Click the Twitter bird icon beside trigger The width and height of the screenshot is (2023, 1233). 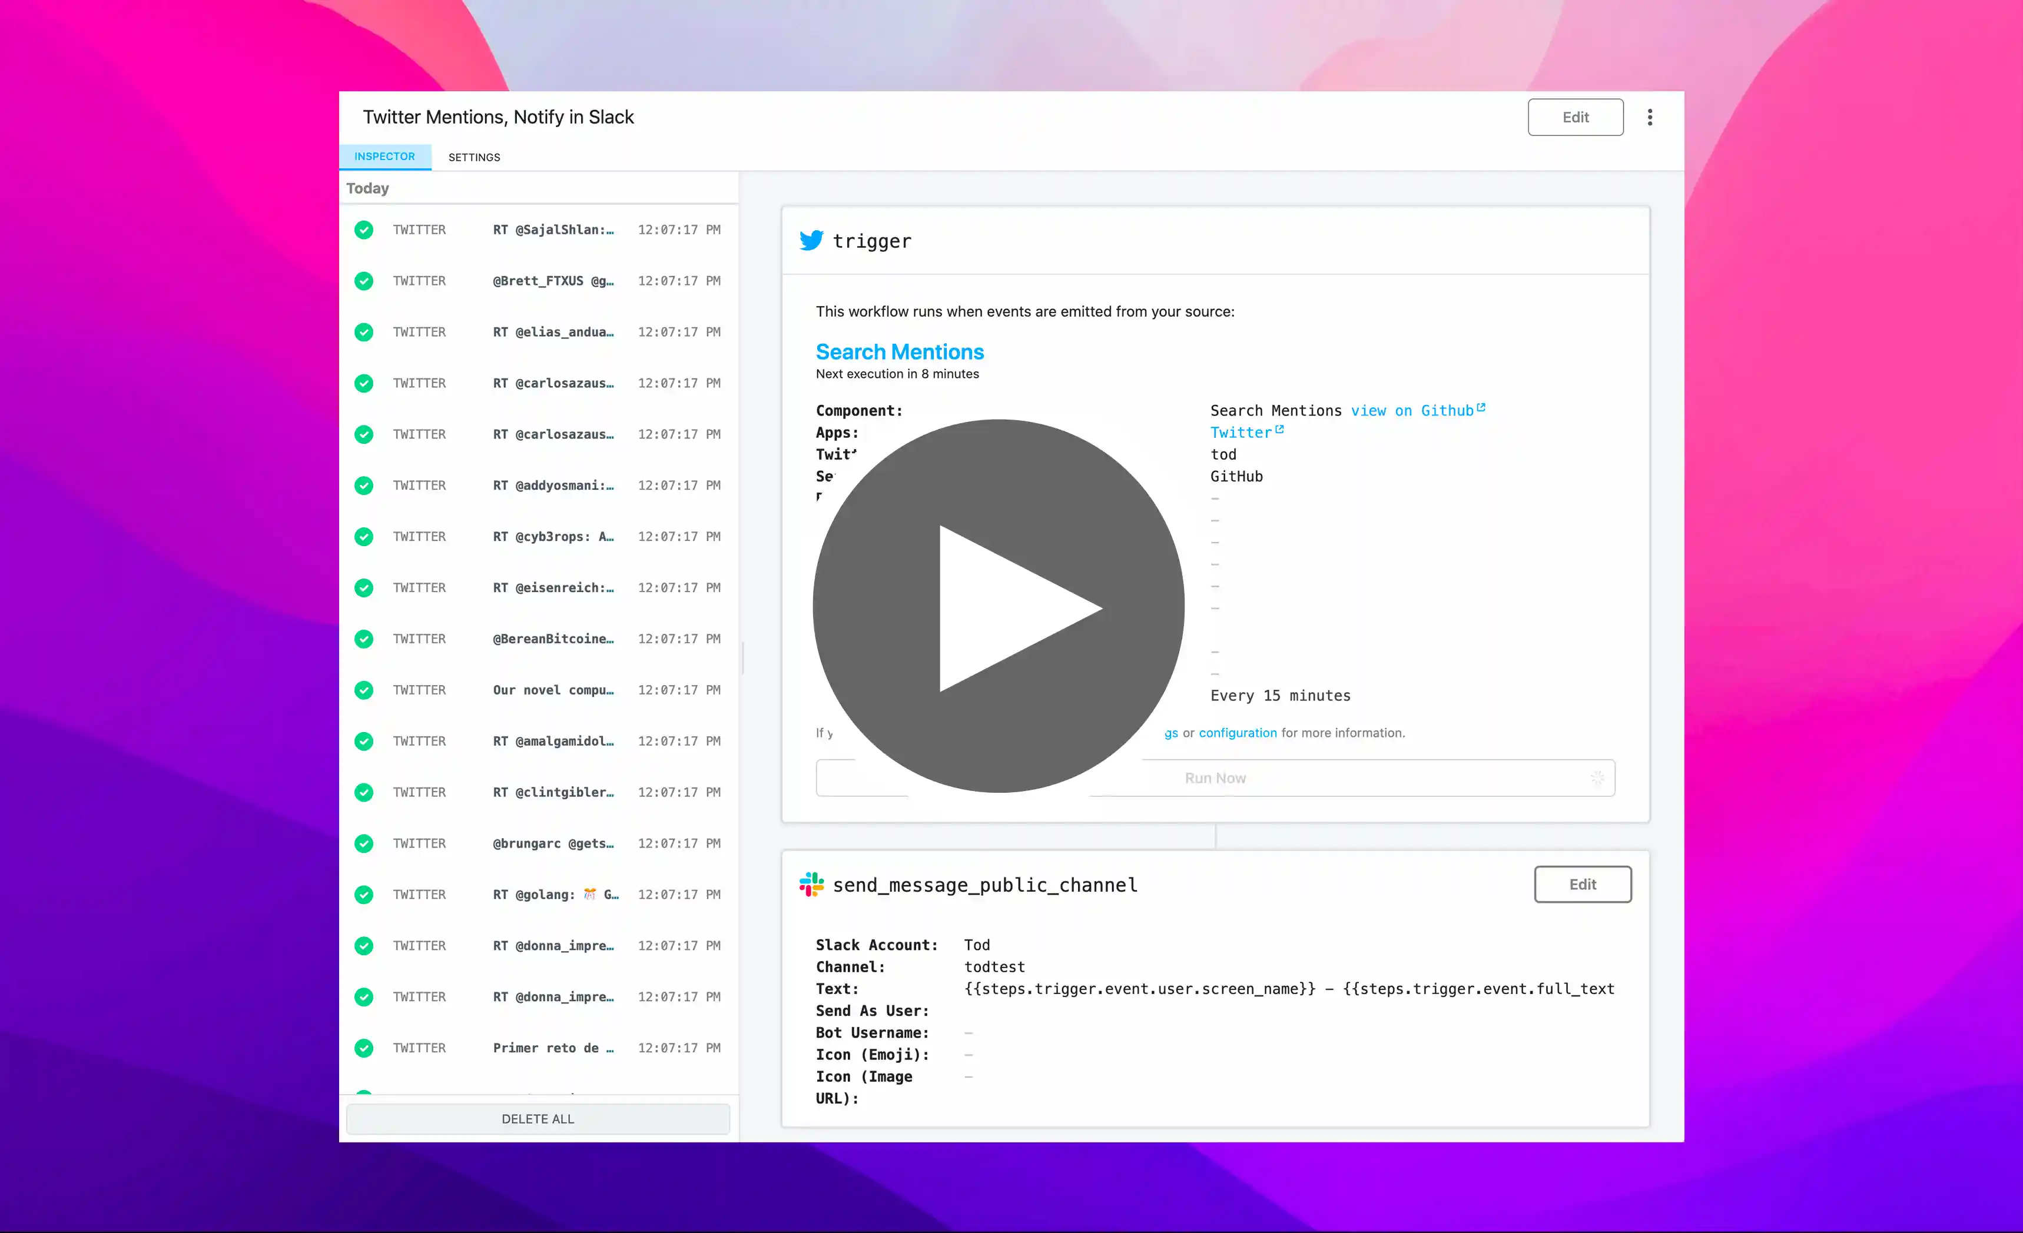811,241
